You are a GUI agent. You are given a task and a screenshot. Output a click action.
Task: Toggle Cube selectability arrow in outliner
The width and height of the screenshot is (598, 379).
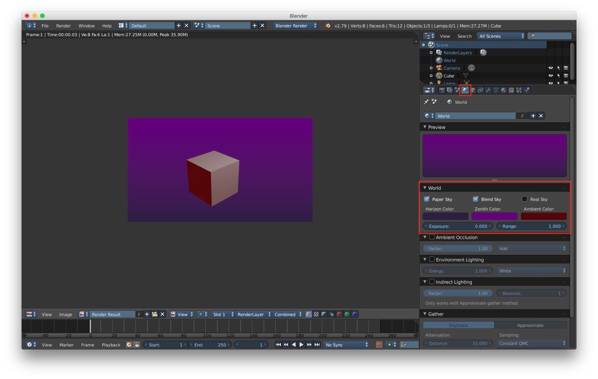(x=559, y=76)
